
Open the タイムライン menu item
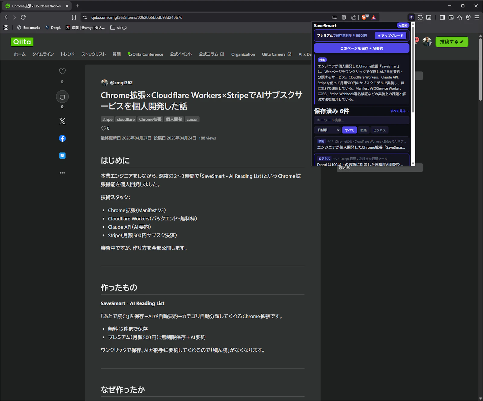click(x=43, y=54)
